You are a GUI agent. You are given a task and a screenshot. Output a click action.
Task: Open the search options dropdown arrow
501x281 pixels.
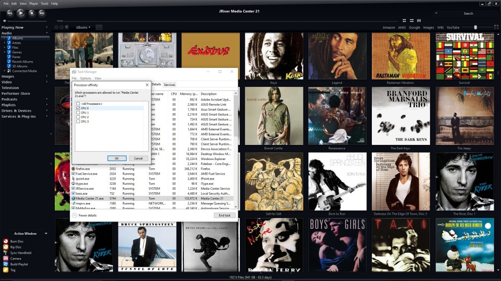click(436, 13)
